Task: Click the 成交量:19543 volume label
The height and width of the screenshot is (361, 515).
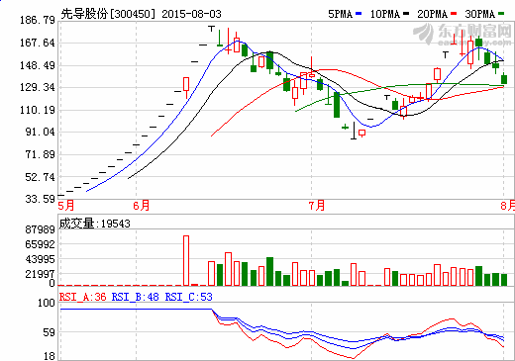Action: [95, 224]
